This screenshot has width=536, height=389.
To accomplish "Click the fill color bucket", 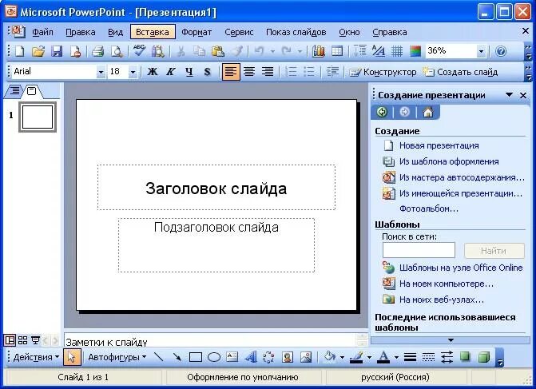I will (330, 357).
